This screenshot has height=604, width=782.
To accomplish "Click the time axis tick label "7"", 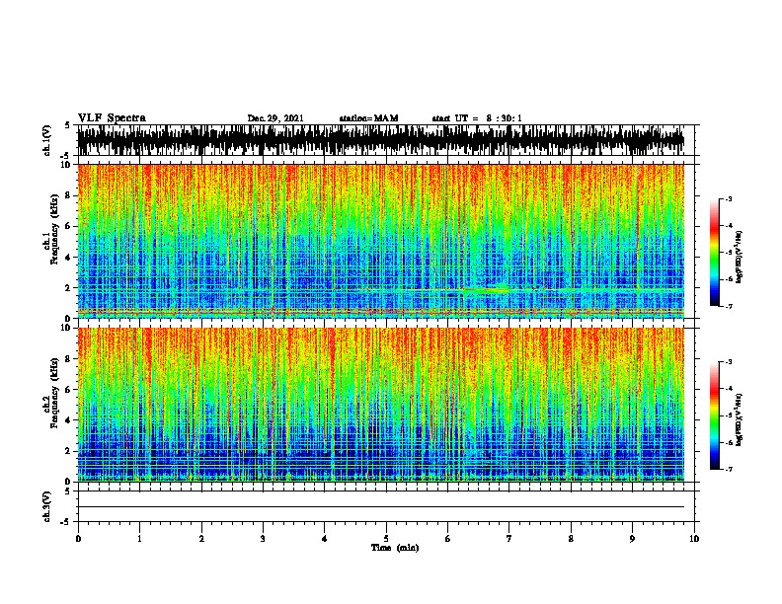I will click(509, 538).
